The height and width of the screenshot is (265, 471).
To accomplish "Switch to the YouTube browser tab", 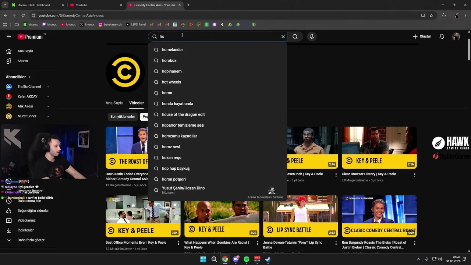I will tap(96, 5).
